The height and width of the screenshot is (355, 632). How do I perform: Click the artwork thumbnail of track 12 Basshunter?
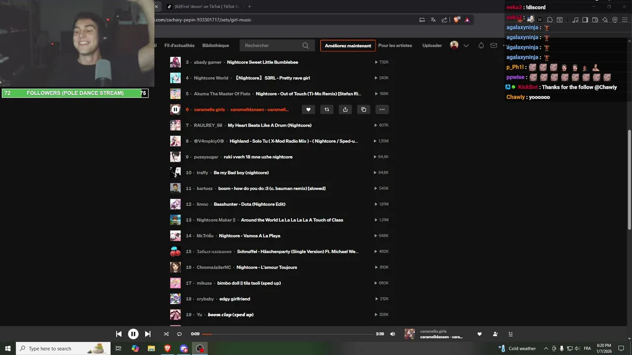175,204
